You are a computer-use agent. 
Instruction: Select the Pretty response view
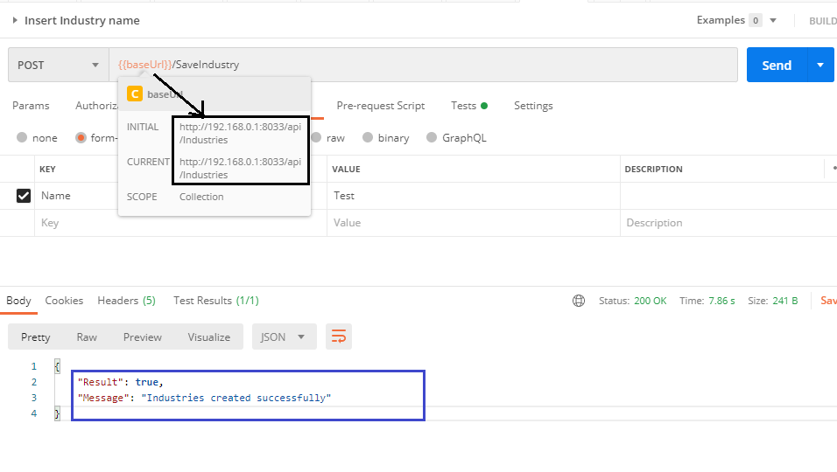point(36,337)
